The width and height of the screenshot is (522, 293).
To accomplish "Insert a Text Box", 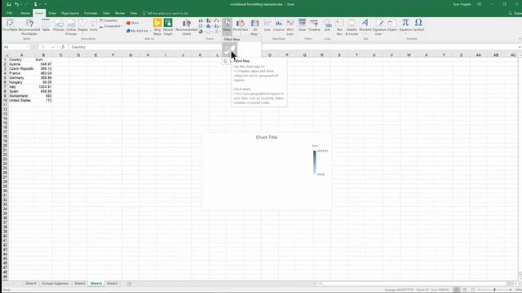I will (x=339, y=27).
